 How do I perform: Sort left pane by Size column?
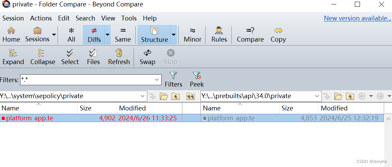pyautogui.click(x=97, y=108)
